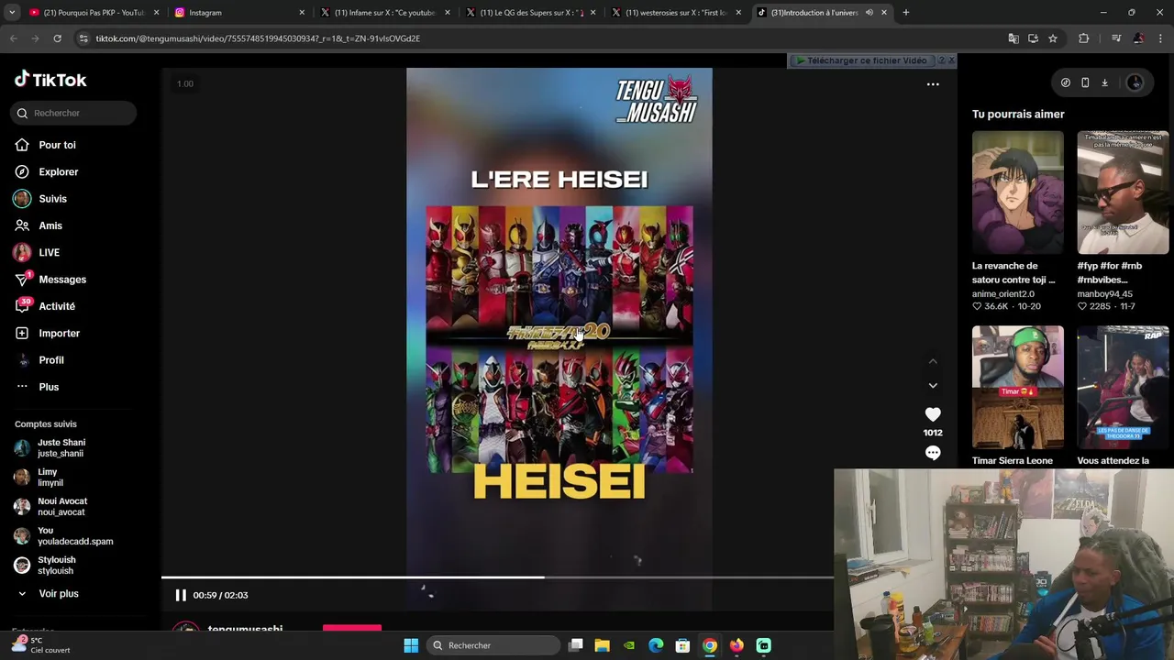1174x660 pixels.
Task: Like the video with heart icon
Action: coord(933,414)
